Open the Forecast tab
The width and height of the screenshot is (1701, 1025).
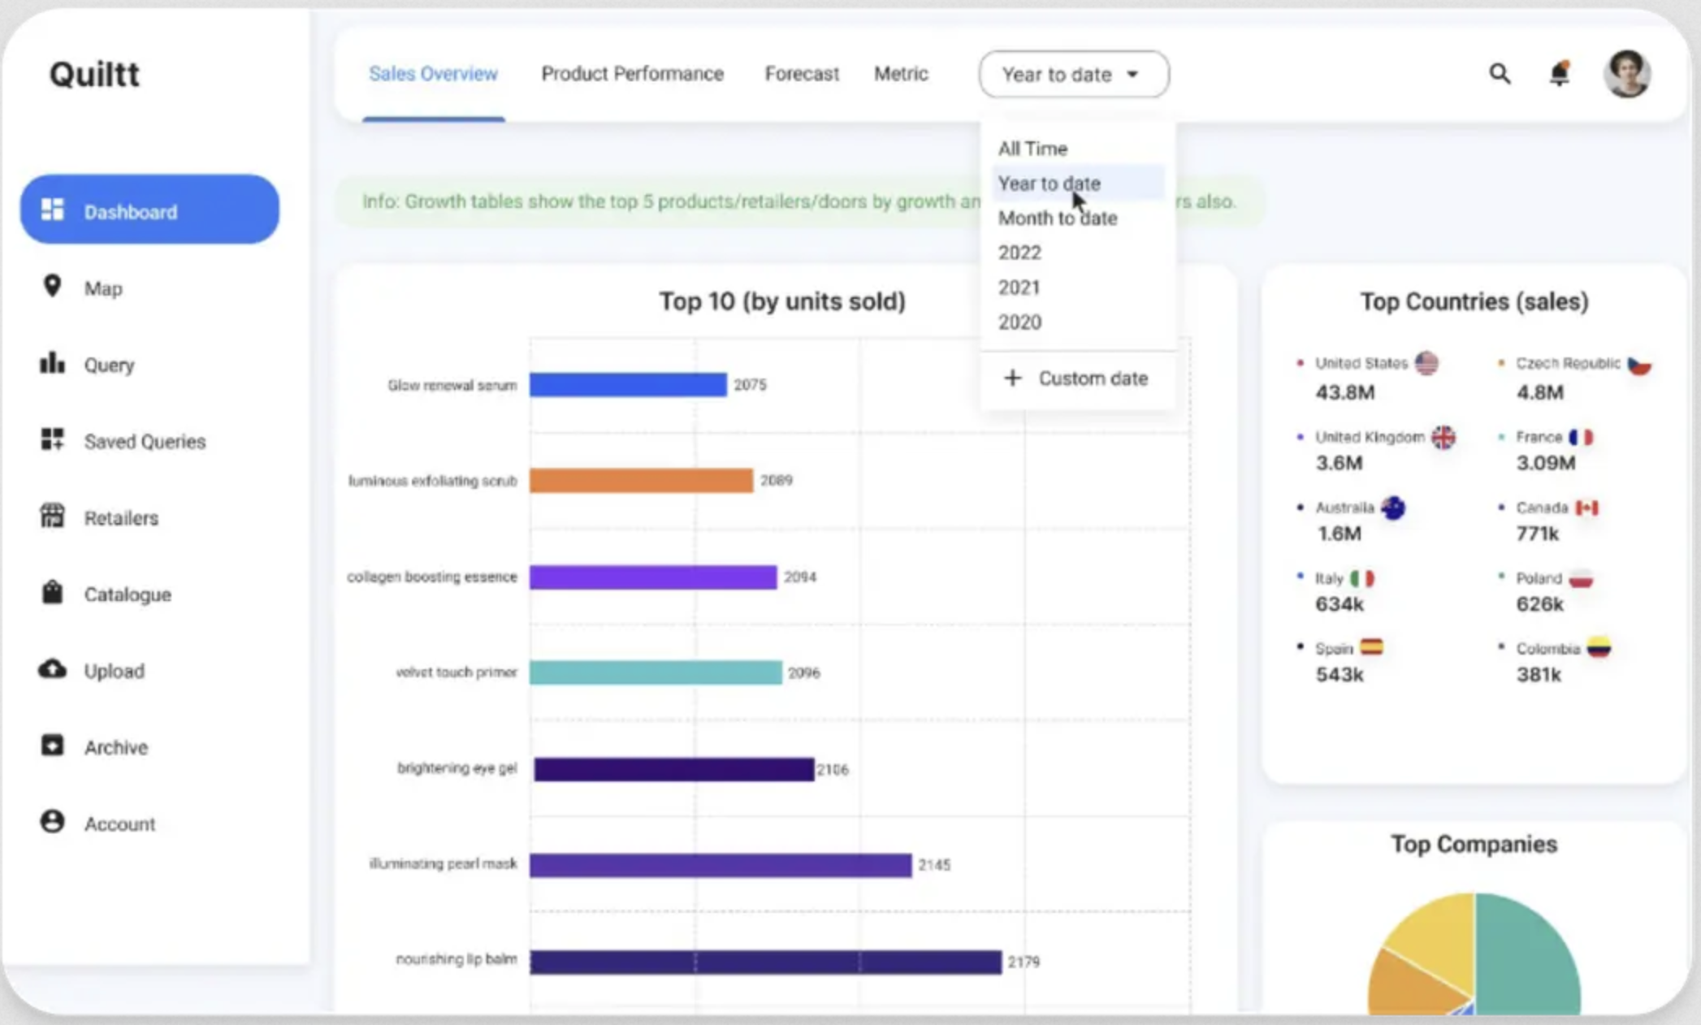[801, 74]
